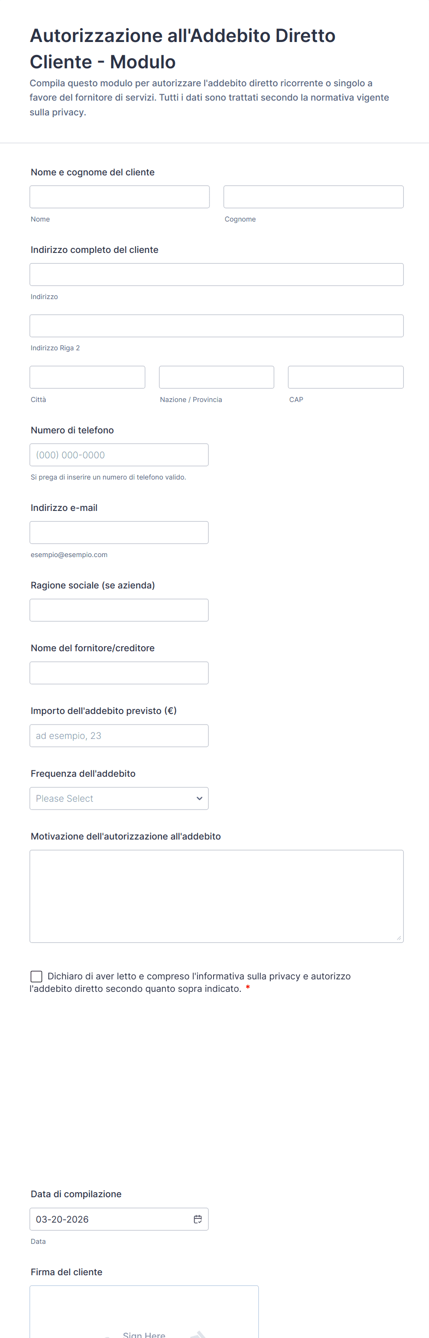Click the Nome first name field

pos(119,197)
